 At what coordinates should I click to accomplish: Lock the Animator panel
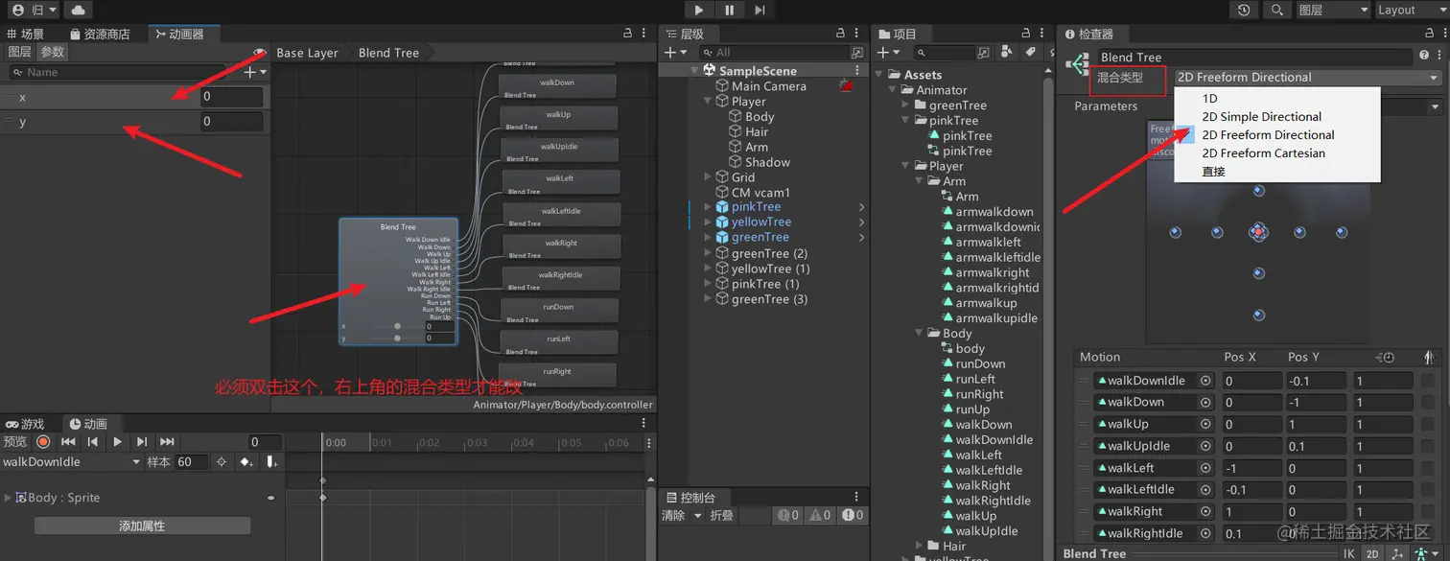click(626, 34)
